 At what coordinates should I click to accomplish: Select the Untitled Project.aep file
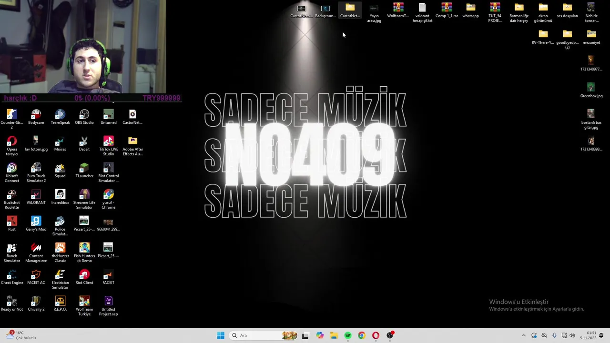(x=109, y=306)
